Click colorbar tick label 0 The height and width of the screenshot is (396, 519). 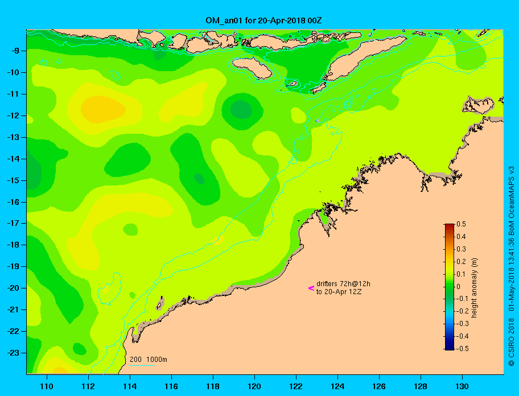459,287
